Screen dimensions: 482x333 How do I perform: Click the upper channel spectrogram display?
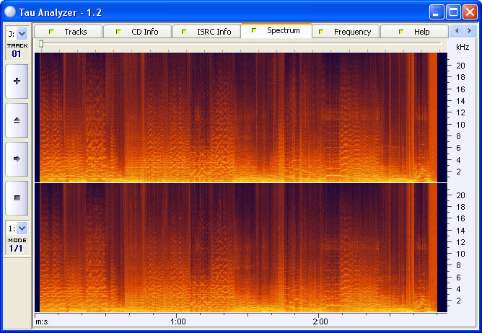238,117
